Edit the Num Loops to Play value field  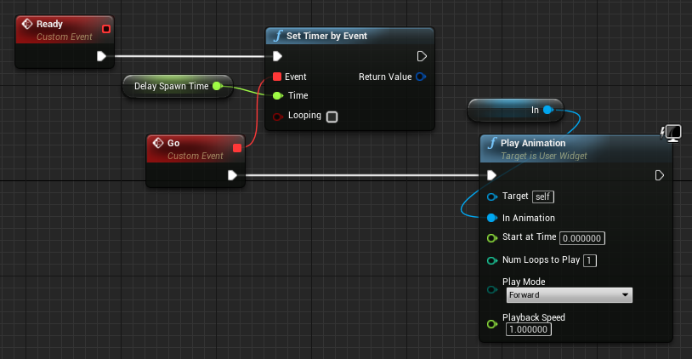coord(590,260)
